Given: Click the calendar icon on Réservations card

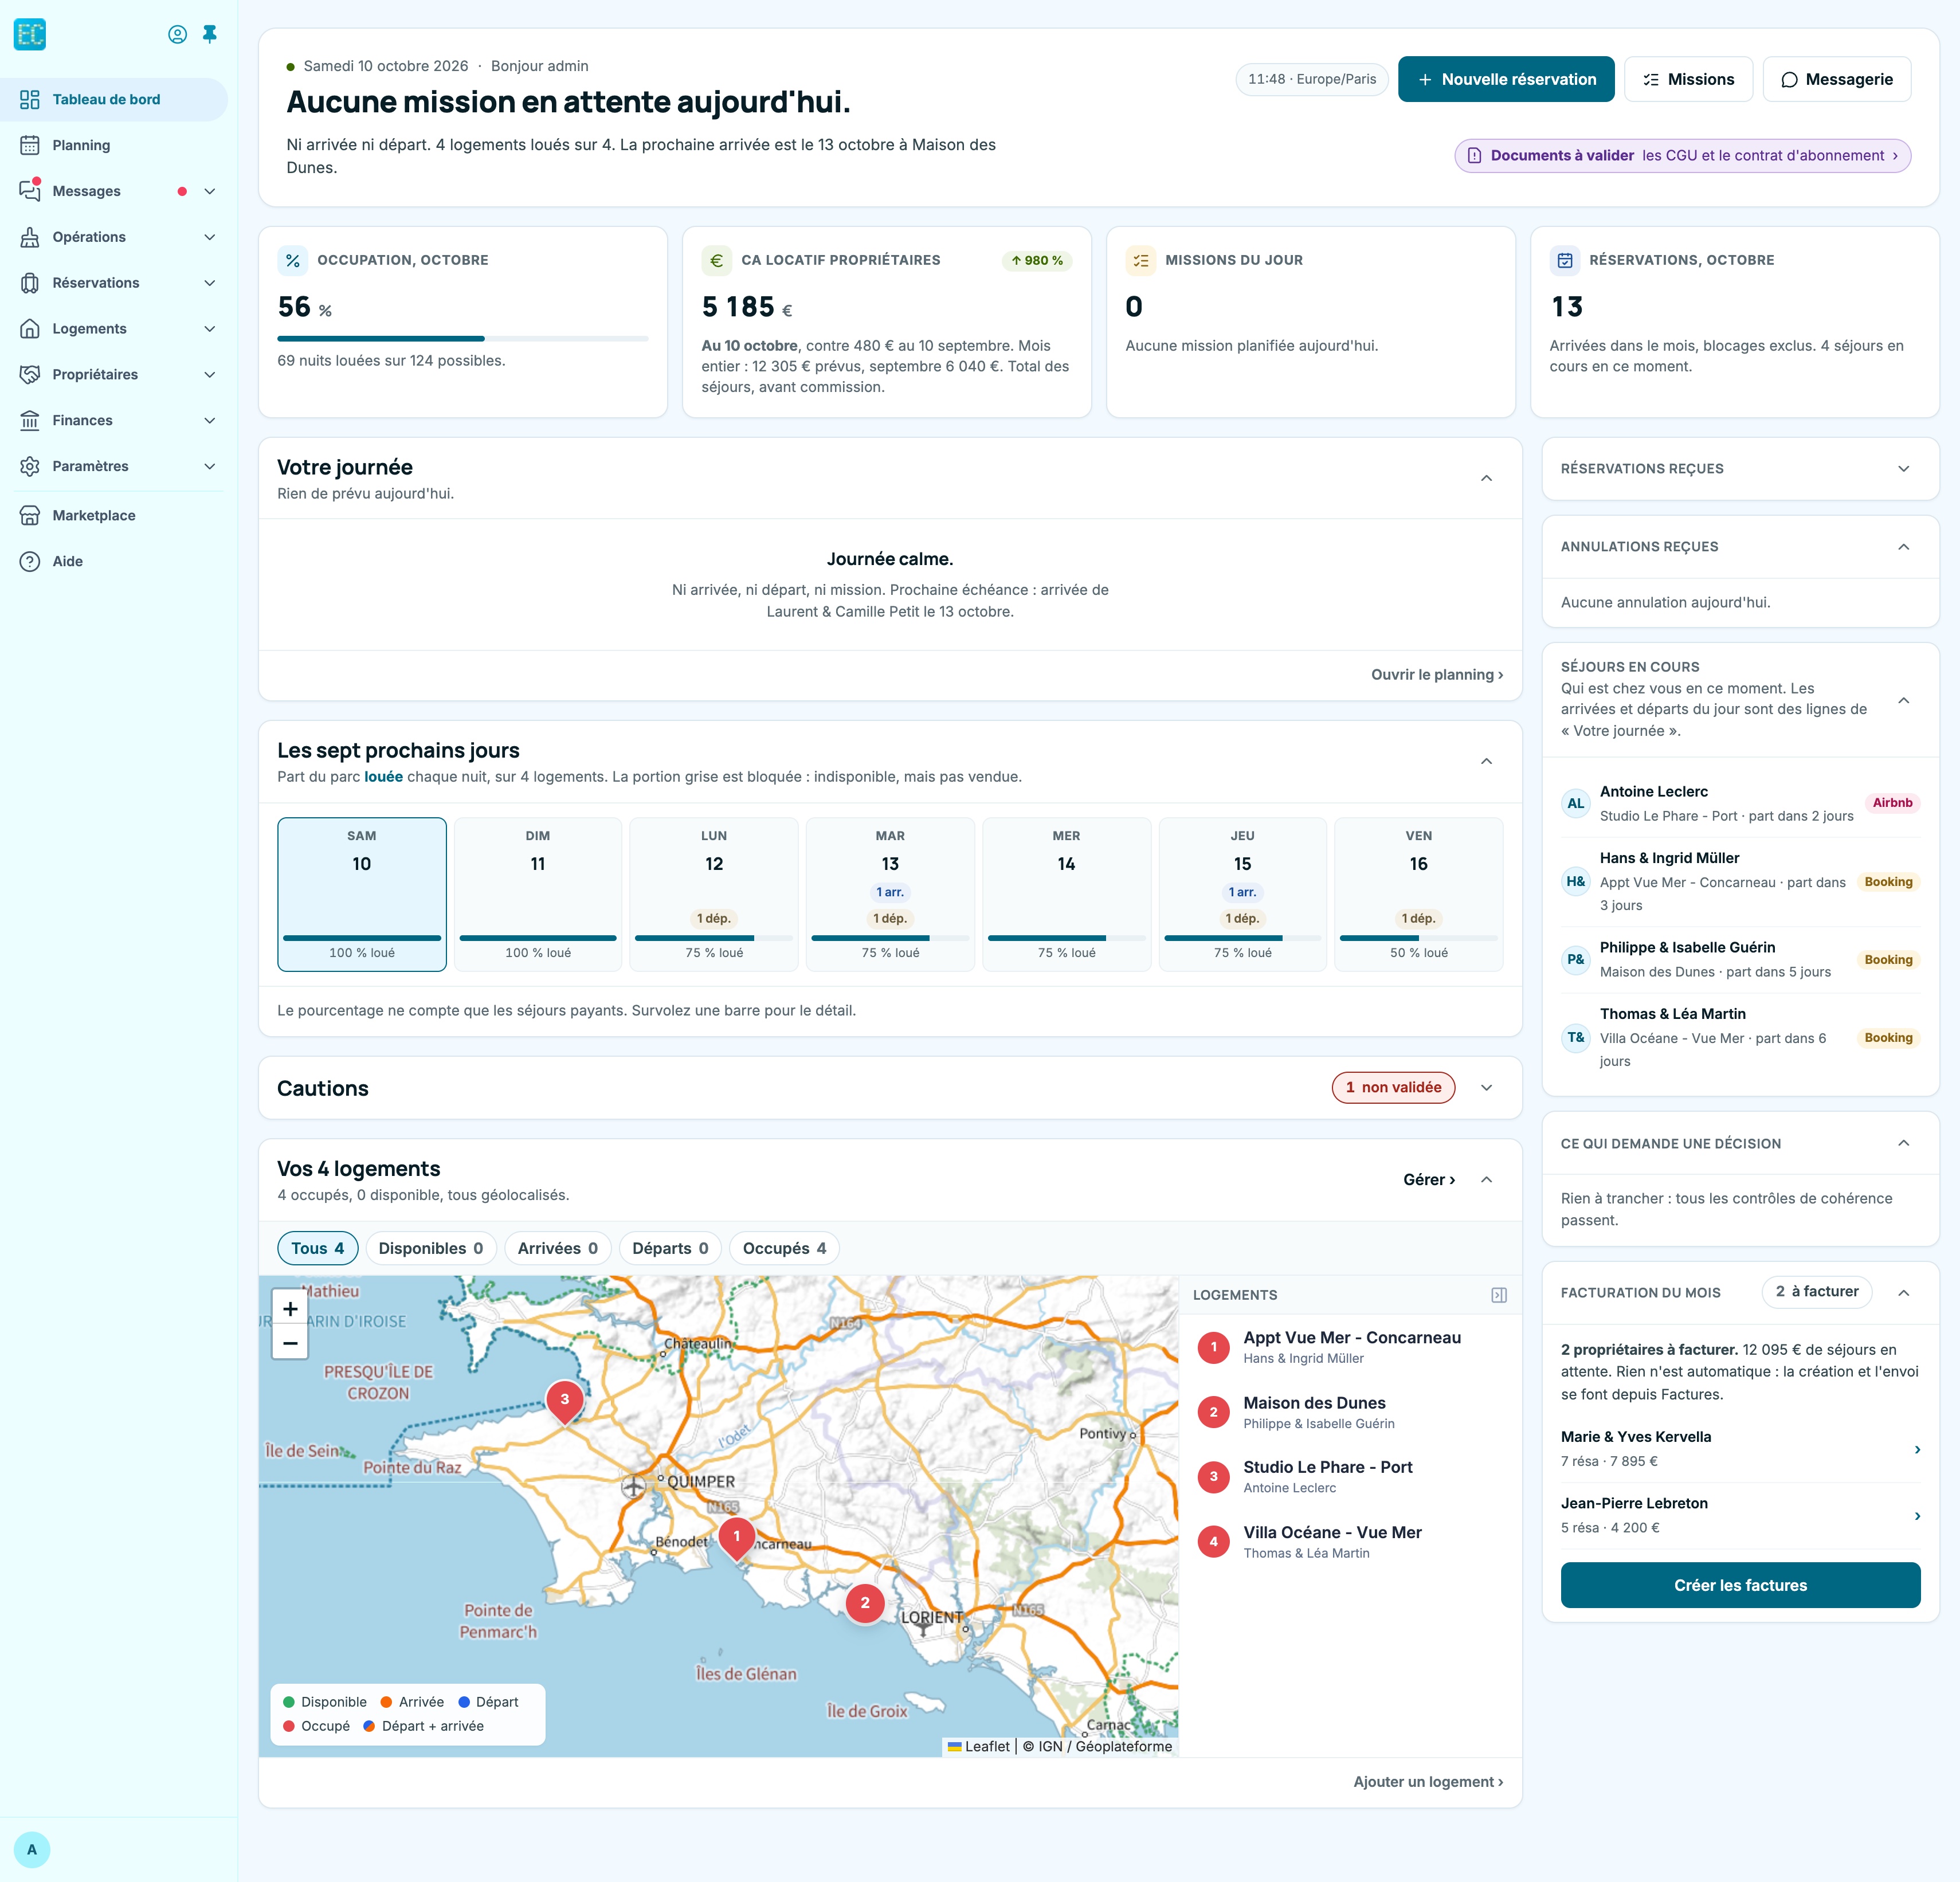Looking at the screenshot, I should [x=1565, y=260].
